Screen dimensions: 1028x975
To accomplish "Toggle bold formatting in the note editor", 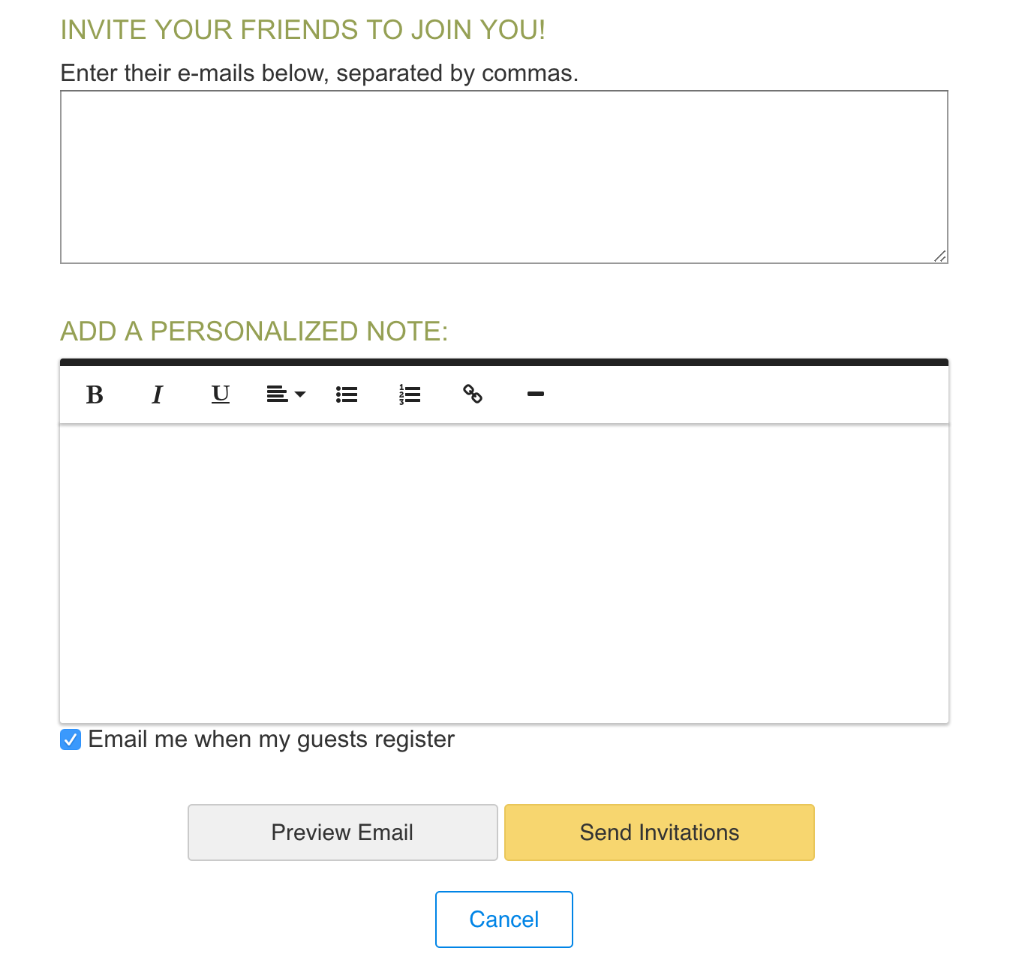I will (95, 394).
